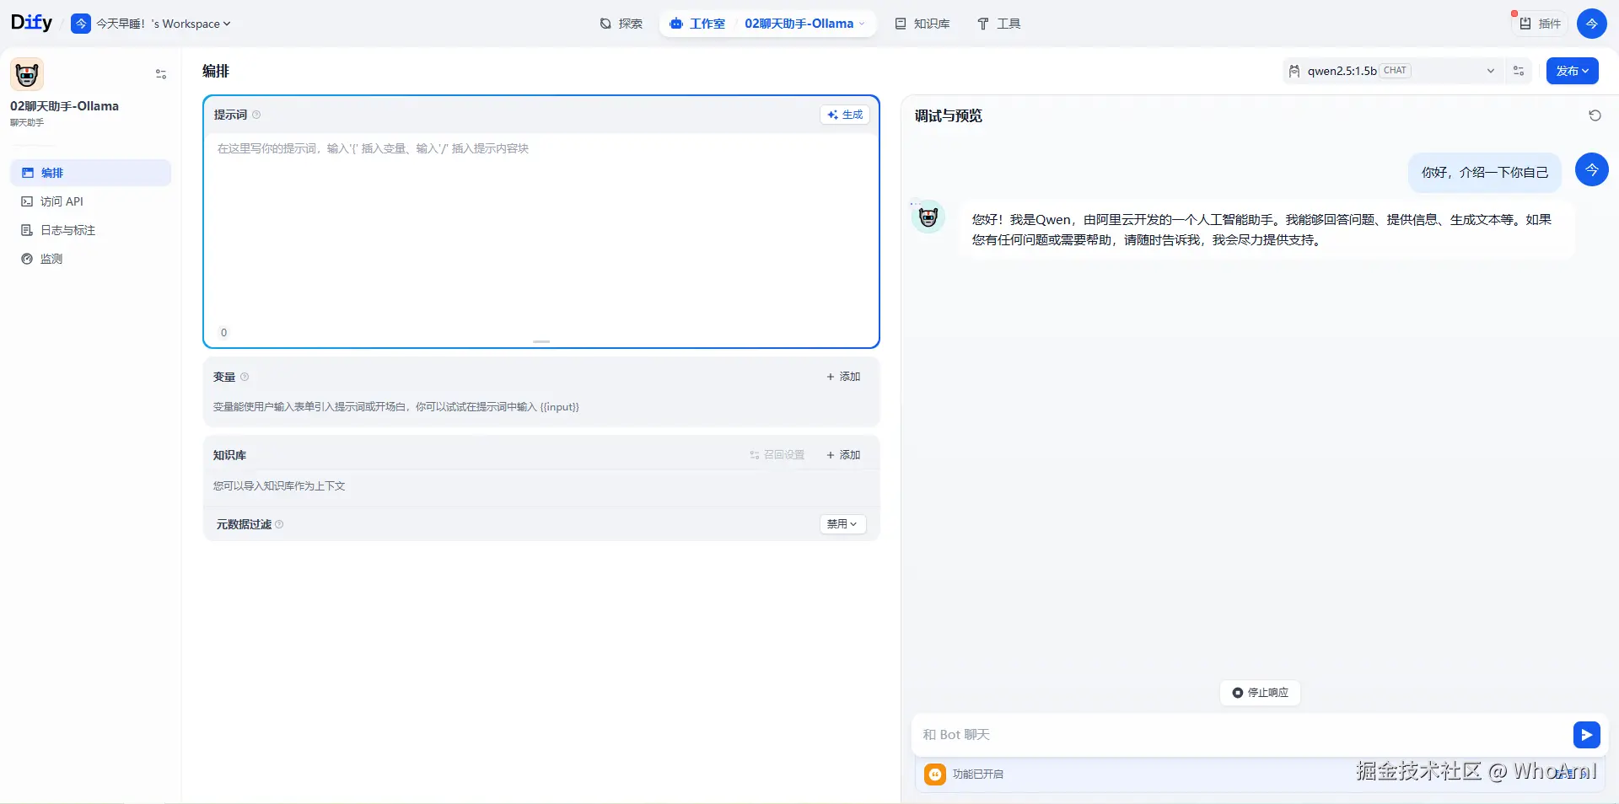Select 编排 in the sidebar
The image size is (1619, 804).
(90, 173)
